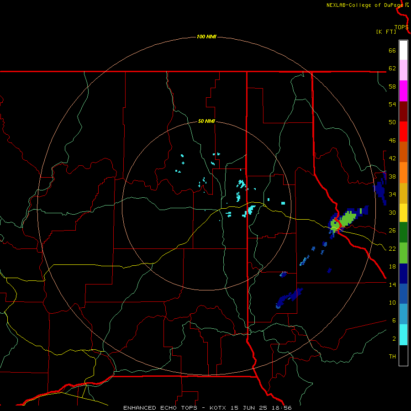The width and height of the screenshot is (411, 411).
Task: Click the '[K FT]' units label
Action: (386, 32)
